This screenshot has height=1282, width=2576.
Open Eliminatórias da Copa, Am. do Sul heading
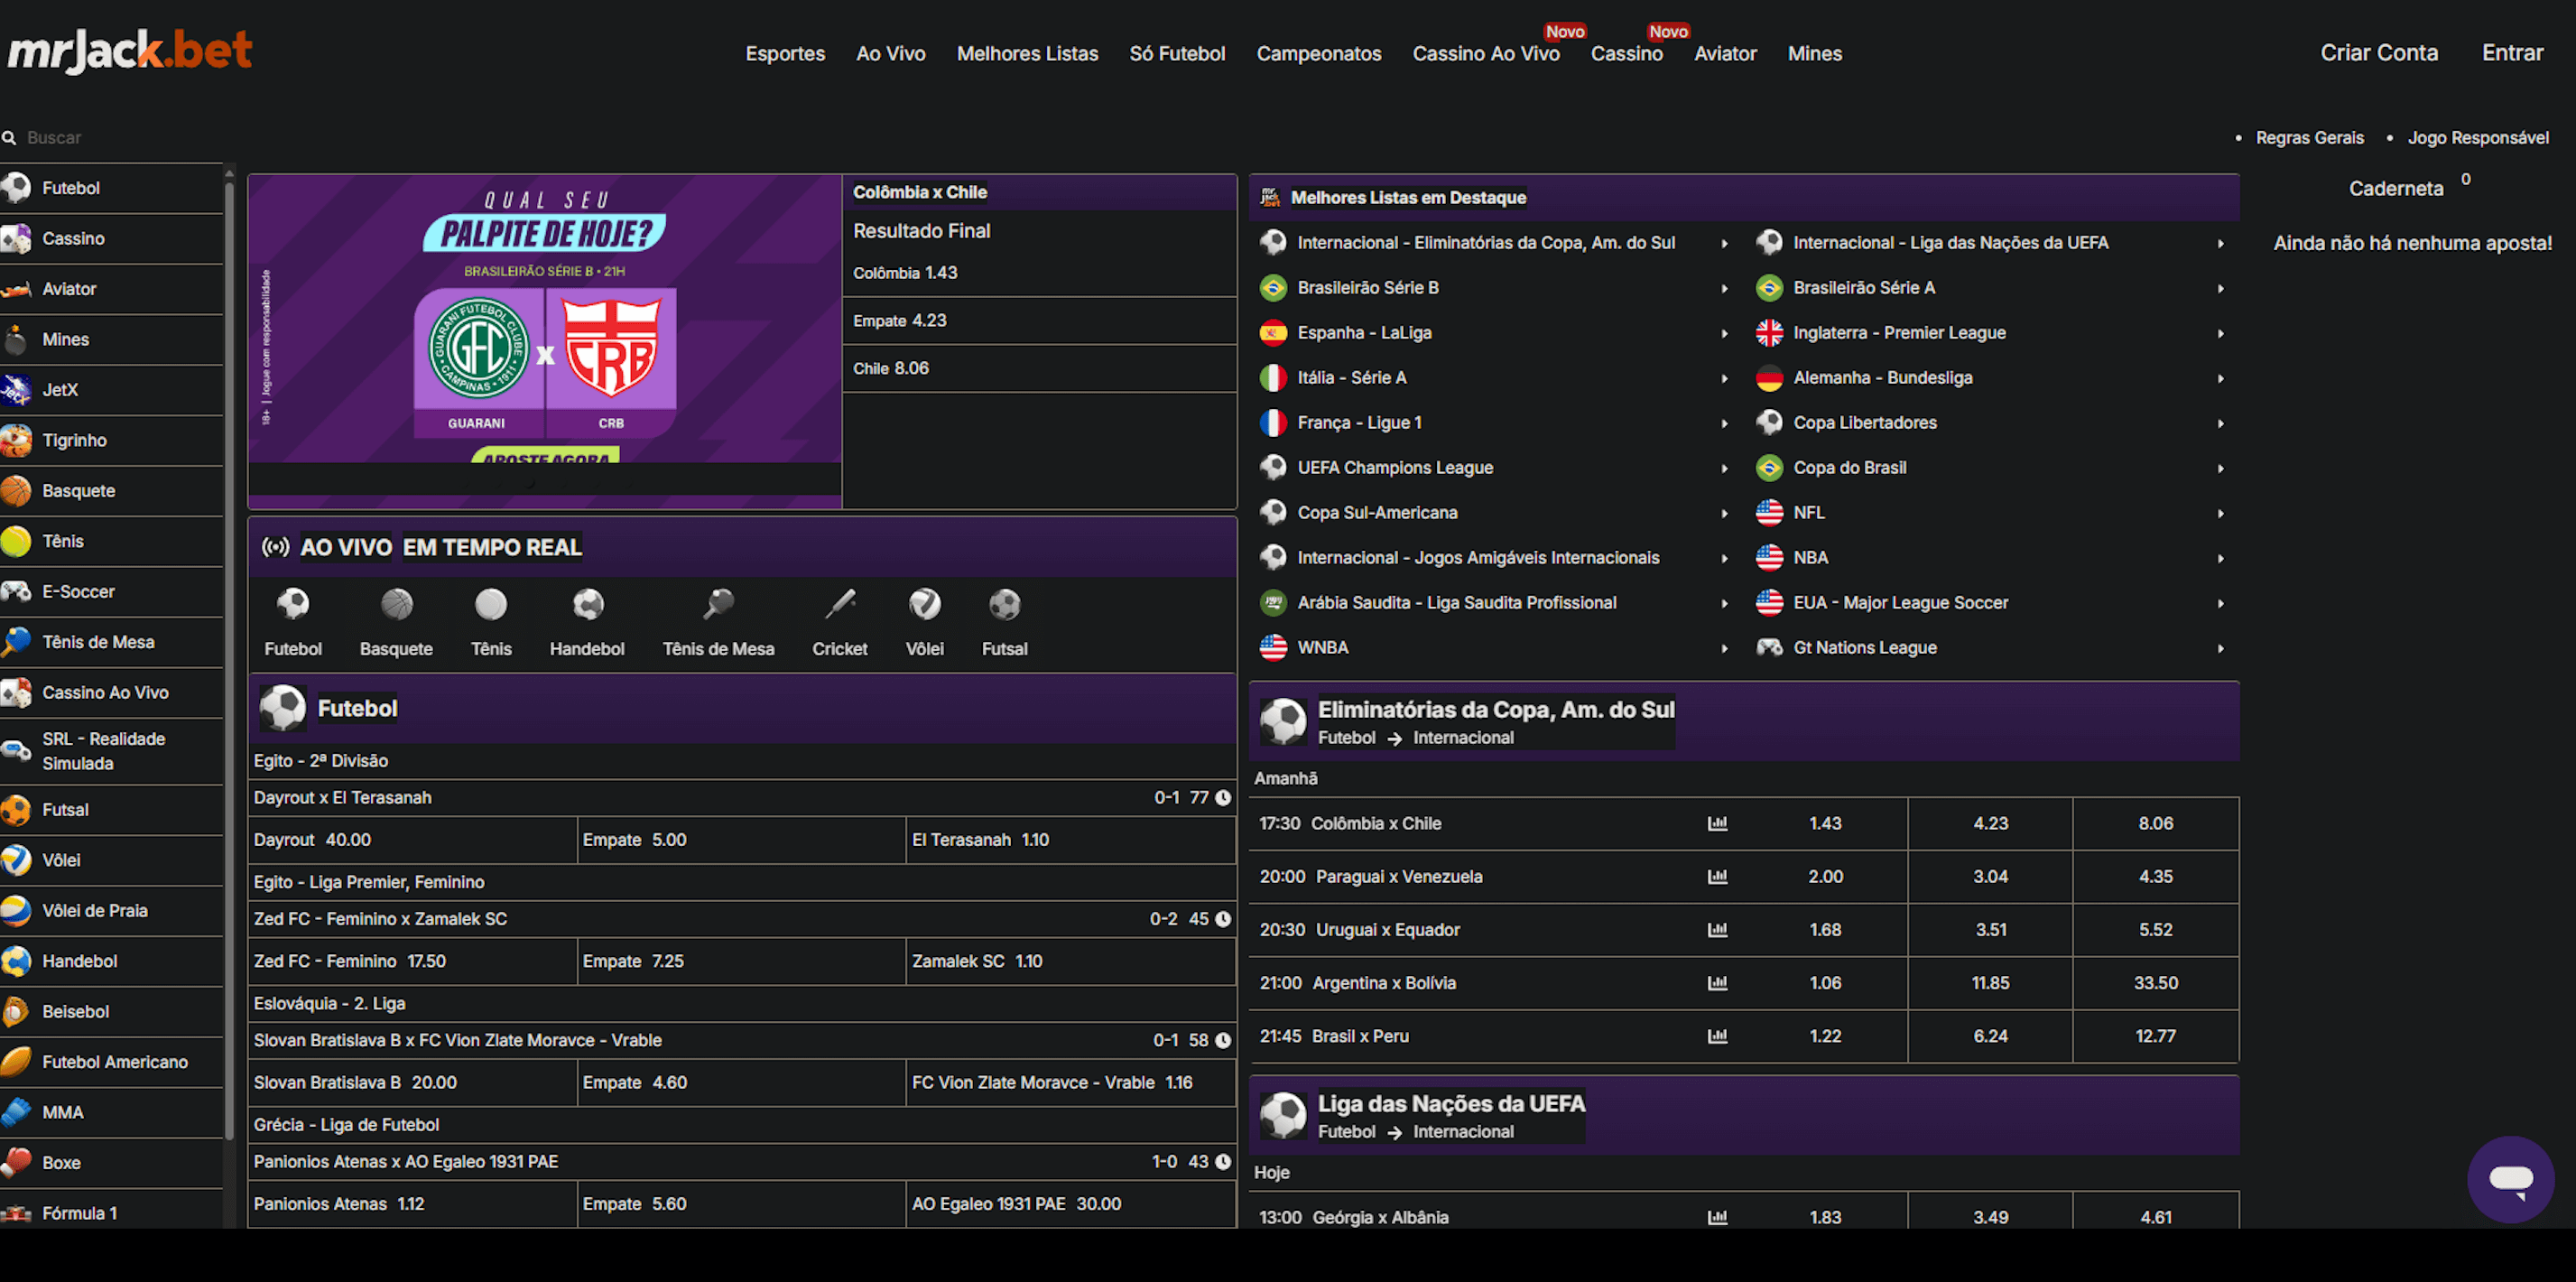1495,709
